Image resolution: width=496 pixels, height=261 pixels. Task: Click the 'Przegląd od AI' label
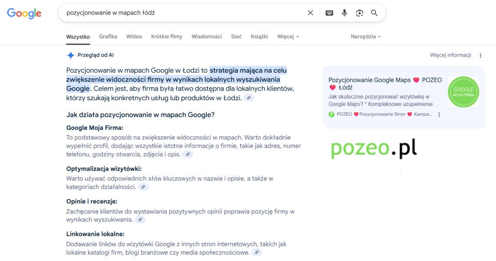click(95, 55)
